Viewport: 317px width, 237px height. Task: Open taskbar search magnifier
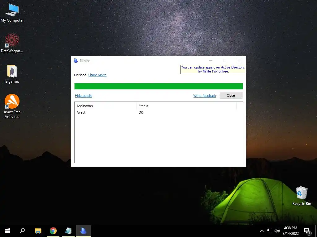pos(22,231)
